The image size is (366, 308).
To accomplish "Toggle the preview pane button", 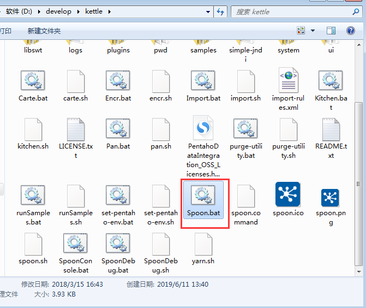I will click(331, 31).
